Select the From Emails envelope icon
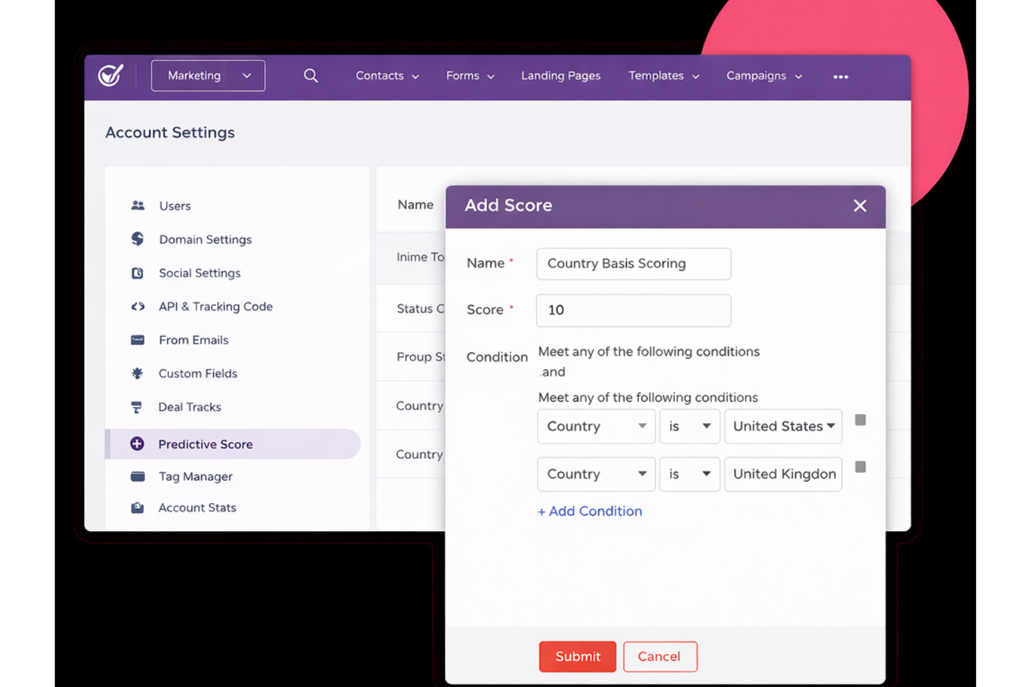This screenshot has height=687, width=1031. (x=137, y=340)
